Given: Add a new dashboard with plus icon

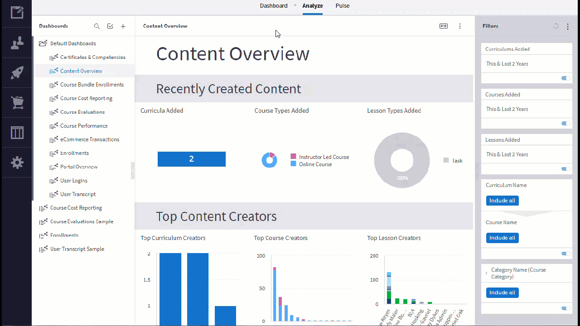Looking at the screenshot, I should click(123, 26).
